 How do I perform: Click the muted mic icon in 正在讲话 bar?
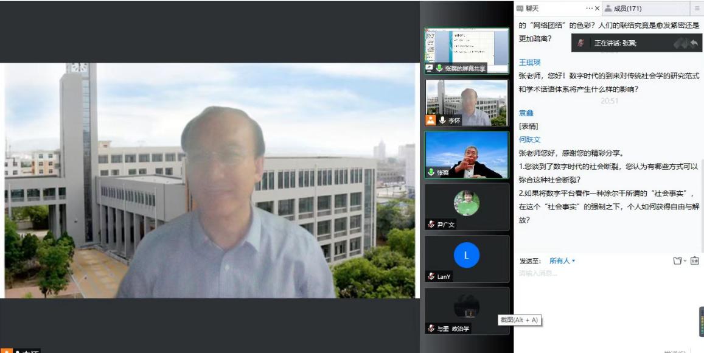[581, 43]
